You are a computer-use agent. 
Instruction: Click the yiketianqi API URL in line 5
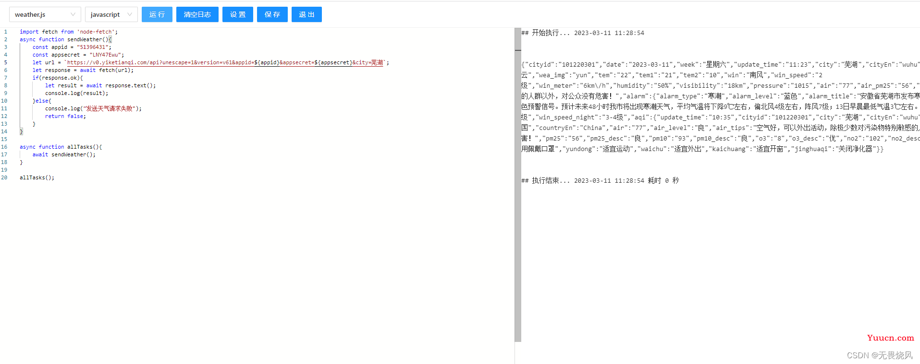[x=225, y=62]
